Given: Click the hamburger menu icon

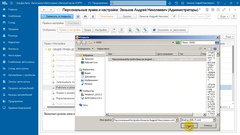Looking at the screenshot, I should (11, 3).
